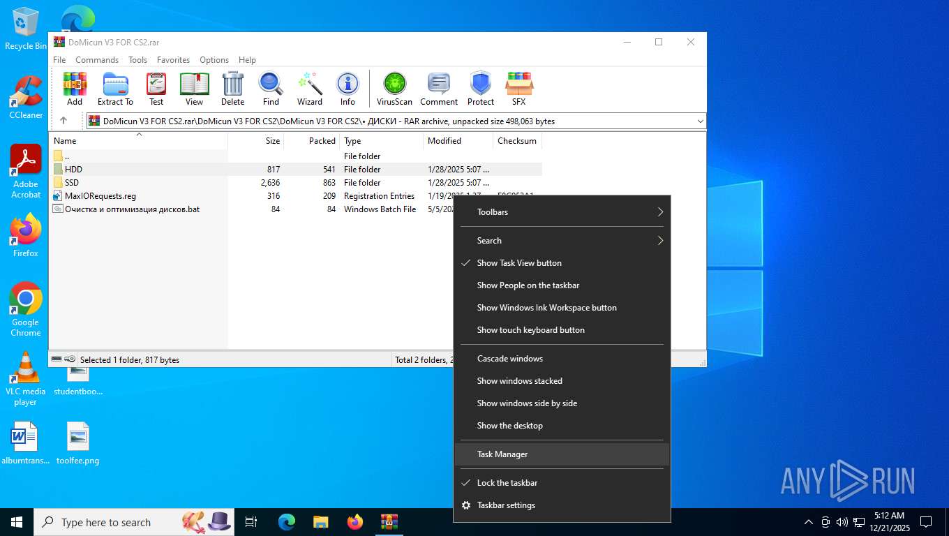Sort by Type column header

point(381,140)
